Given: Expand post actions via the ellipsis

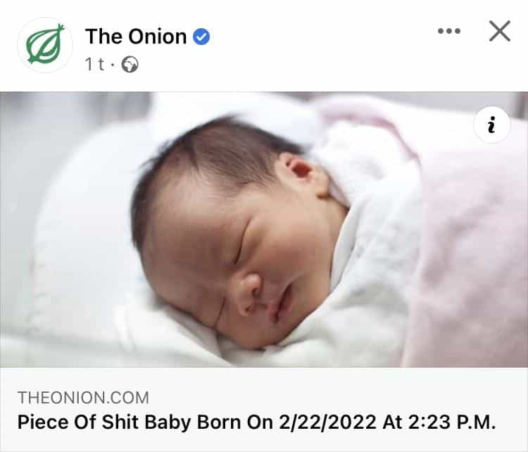Looking at the screenshot, I should (x=448, y=31).
